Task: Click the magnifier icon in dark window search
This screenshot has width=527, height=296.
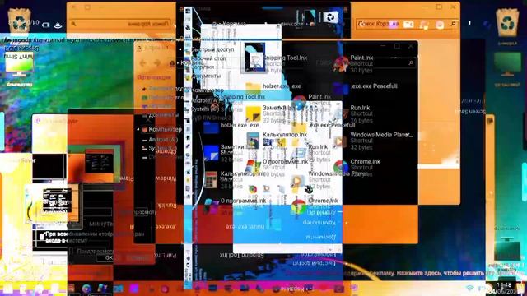Action: [x=411, y=62]
